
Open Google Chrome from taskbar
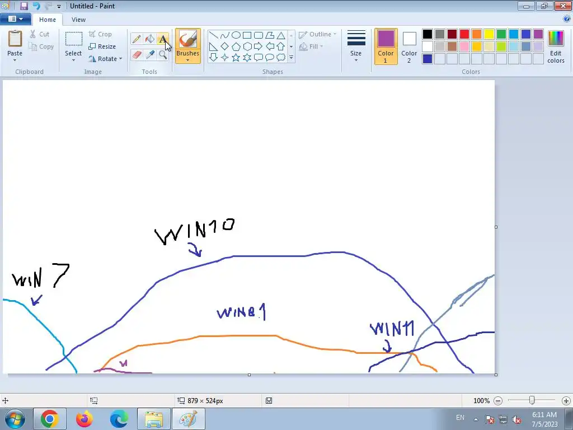click(50, 419)
